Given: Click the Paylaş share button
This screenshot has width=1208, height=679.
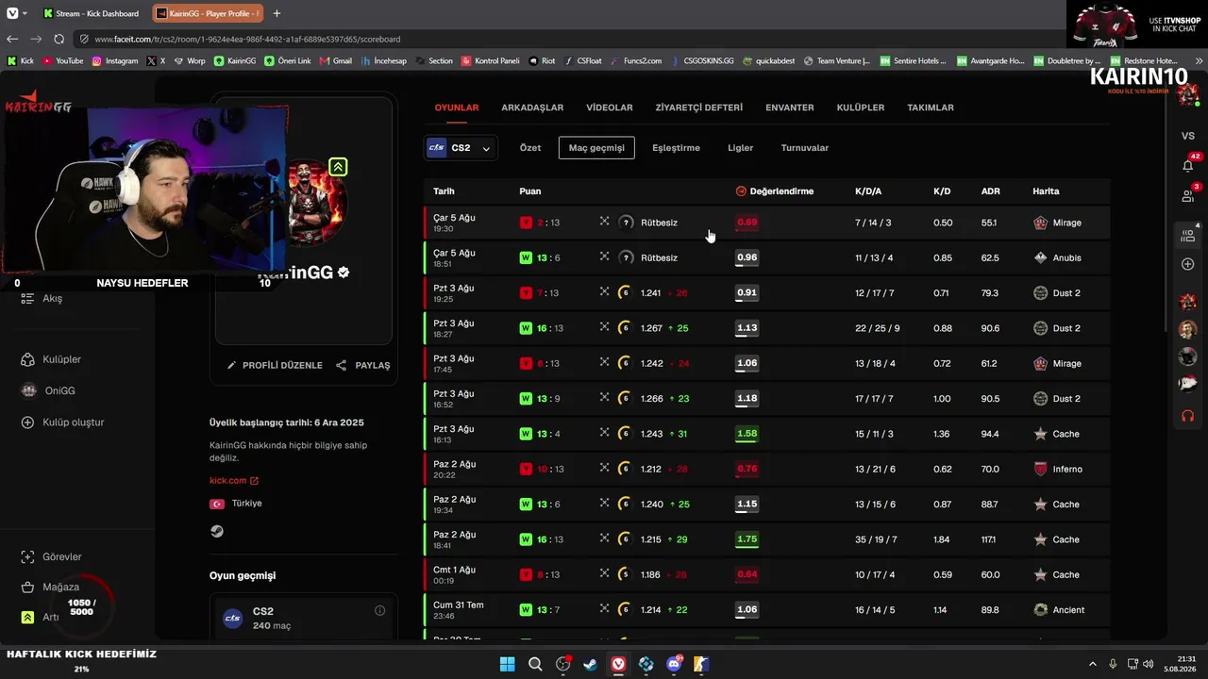Looking at the screenshot, I should pos(363,365).
